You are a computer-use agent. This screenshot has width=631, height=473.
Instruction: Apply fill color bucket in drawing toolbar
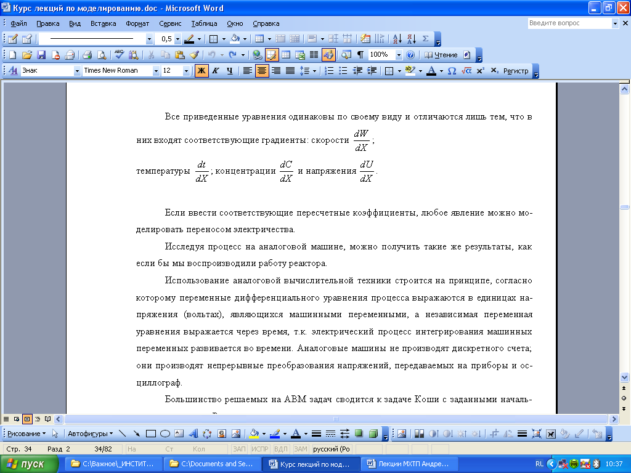coord(254,434)
